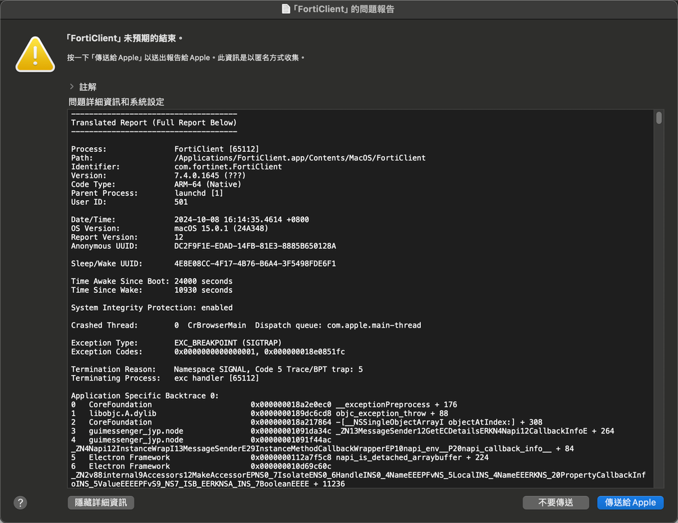Click the OS Version 'macOS 15.0.1 (24A348)'
The height and width of the screenshot is (523, 678).
tap(221, 228)
